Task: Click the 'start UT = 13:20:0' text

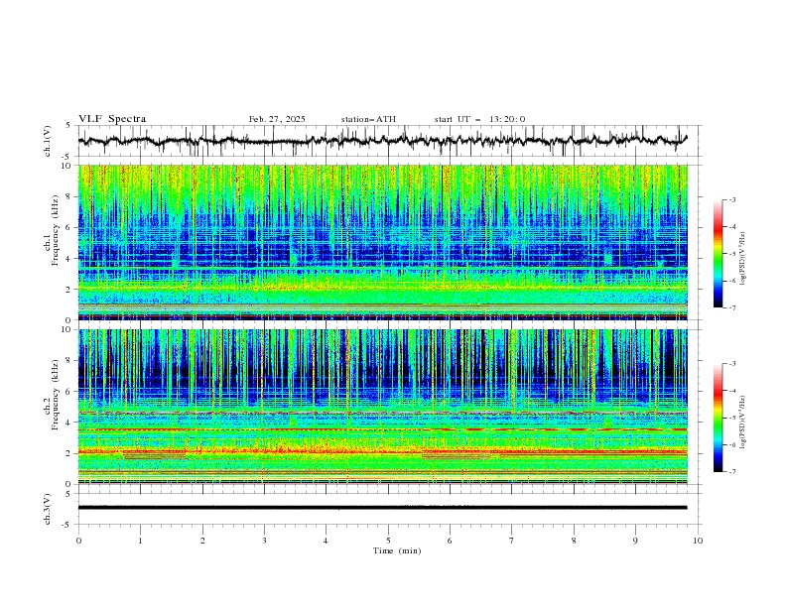Action: (x=479, y=119)
